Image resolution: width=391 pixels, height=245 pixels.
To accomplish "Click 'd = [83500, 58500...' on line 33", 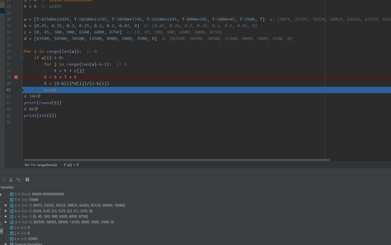I will coord(90,39).
